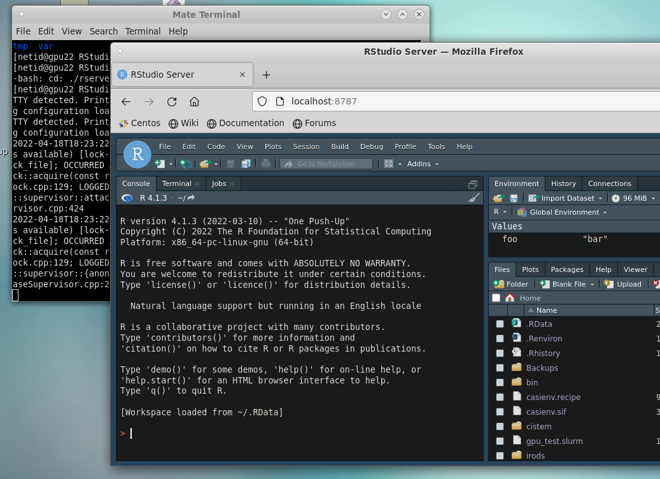Open the Blank File dropdown

click(567, 284)
